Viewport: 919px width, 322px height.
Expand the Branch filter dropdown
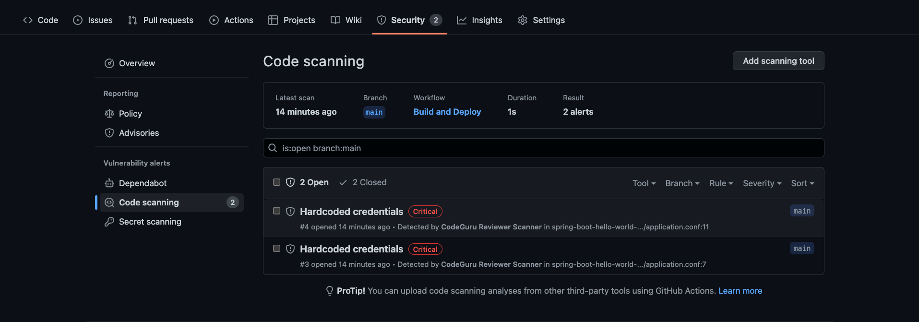pyautogui.click(x=682, y=183)
